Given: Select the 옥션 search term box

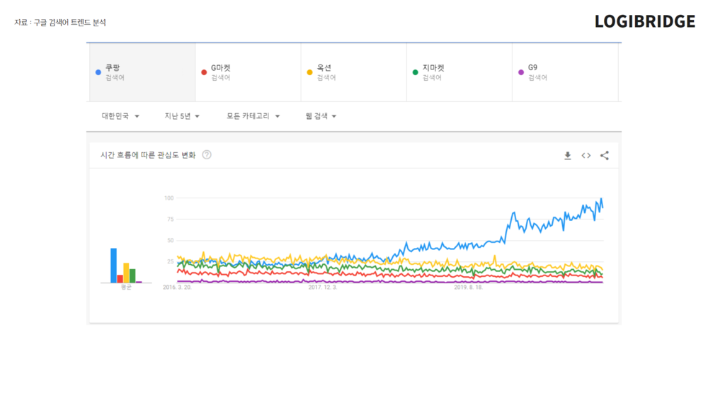Looking at the screenshot, I should click(x=353, y=72).
